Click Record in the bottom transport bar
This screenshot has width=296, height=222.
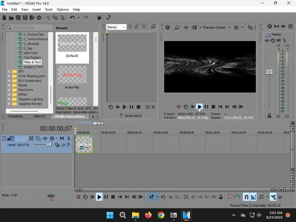pyautogui.click(x=78, y=197)
